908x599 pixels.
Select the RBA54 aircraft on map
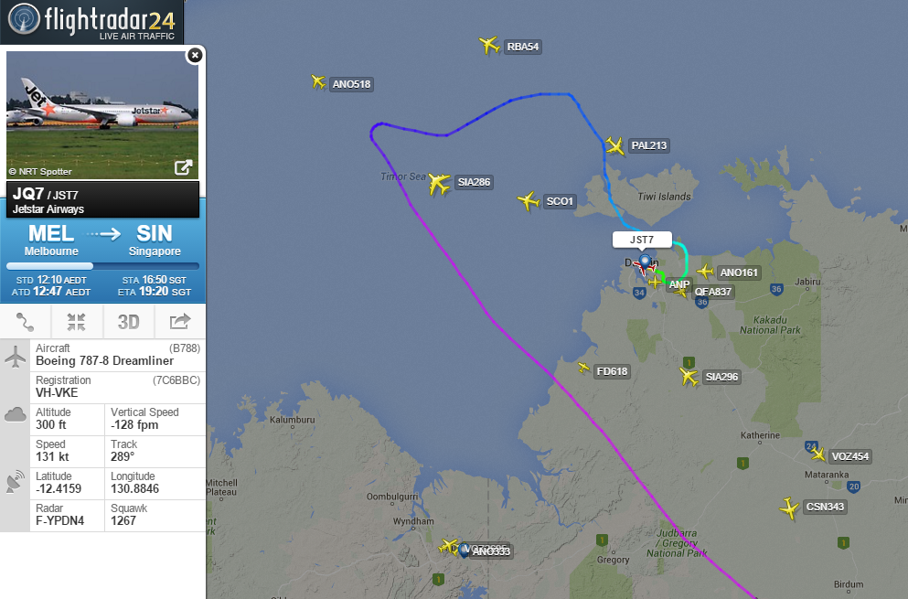tap(489, 45)
